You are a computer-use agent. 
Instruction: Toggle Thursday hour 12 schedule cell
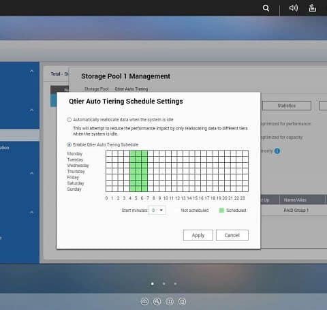pyautogui.click(x=180, y=171)
